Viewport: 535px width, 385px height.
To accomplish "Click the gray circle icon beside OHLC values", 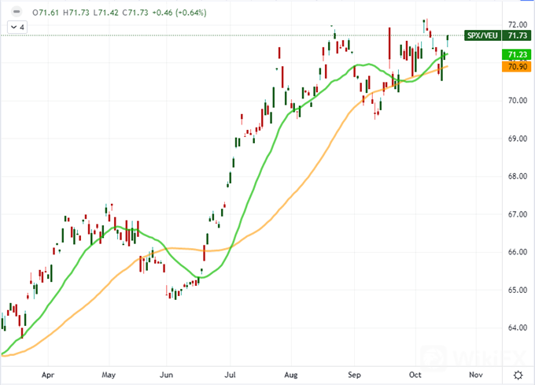I will (x=17, y=13).
